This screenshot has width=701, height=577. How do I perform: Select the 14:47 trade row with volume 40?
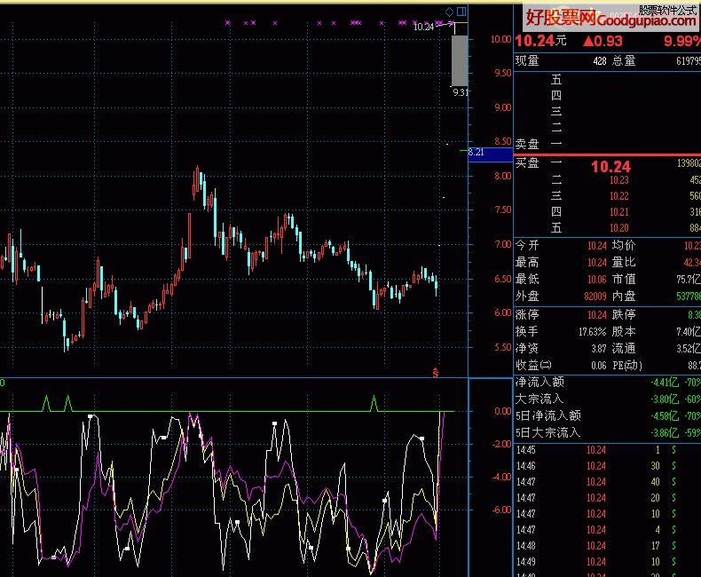(x=607, y=482)
